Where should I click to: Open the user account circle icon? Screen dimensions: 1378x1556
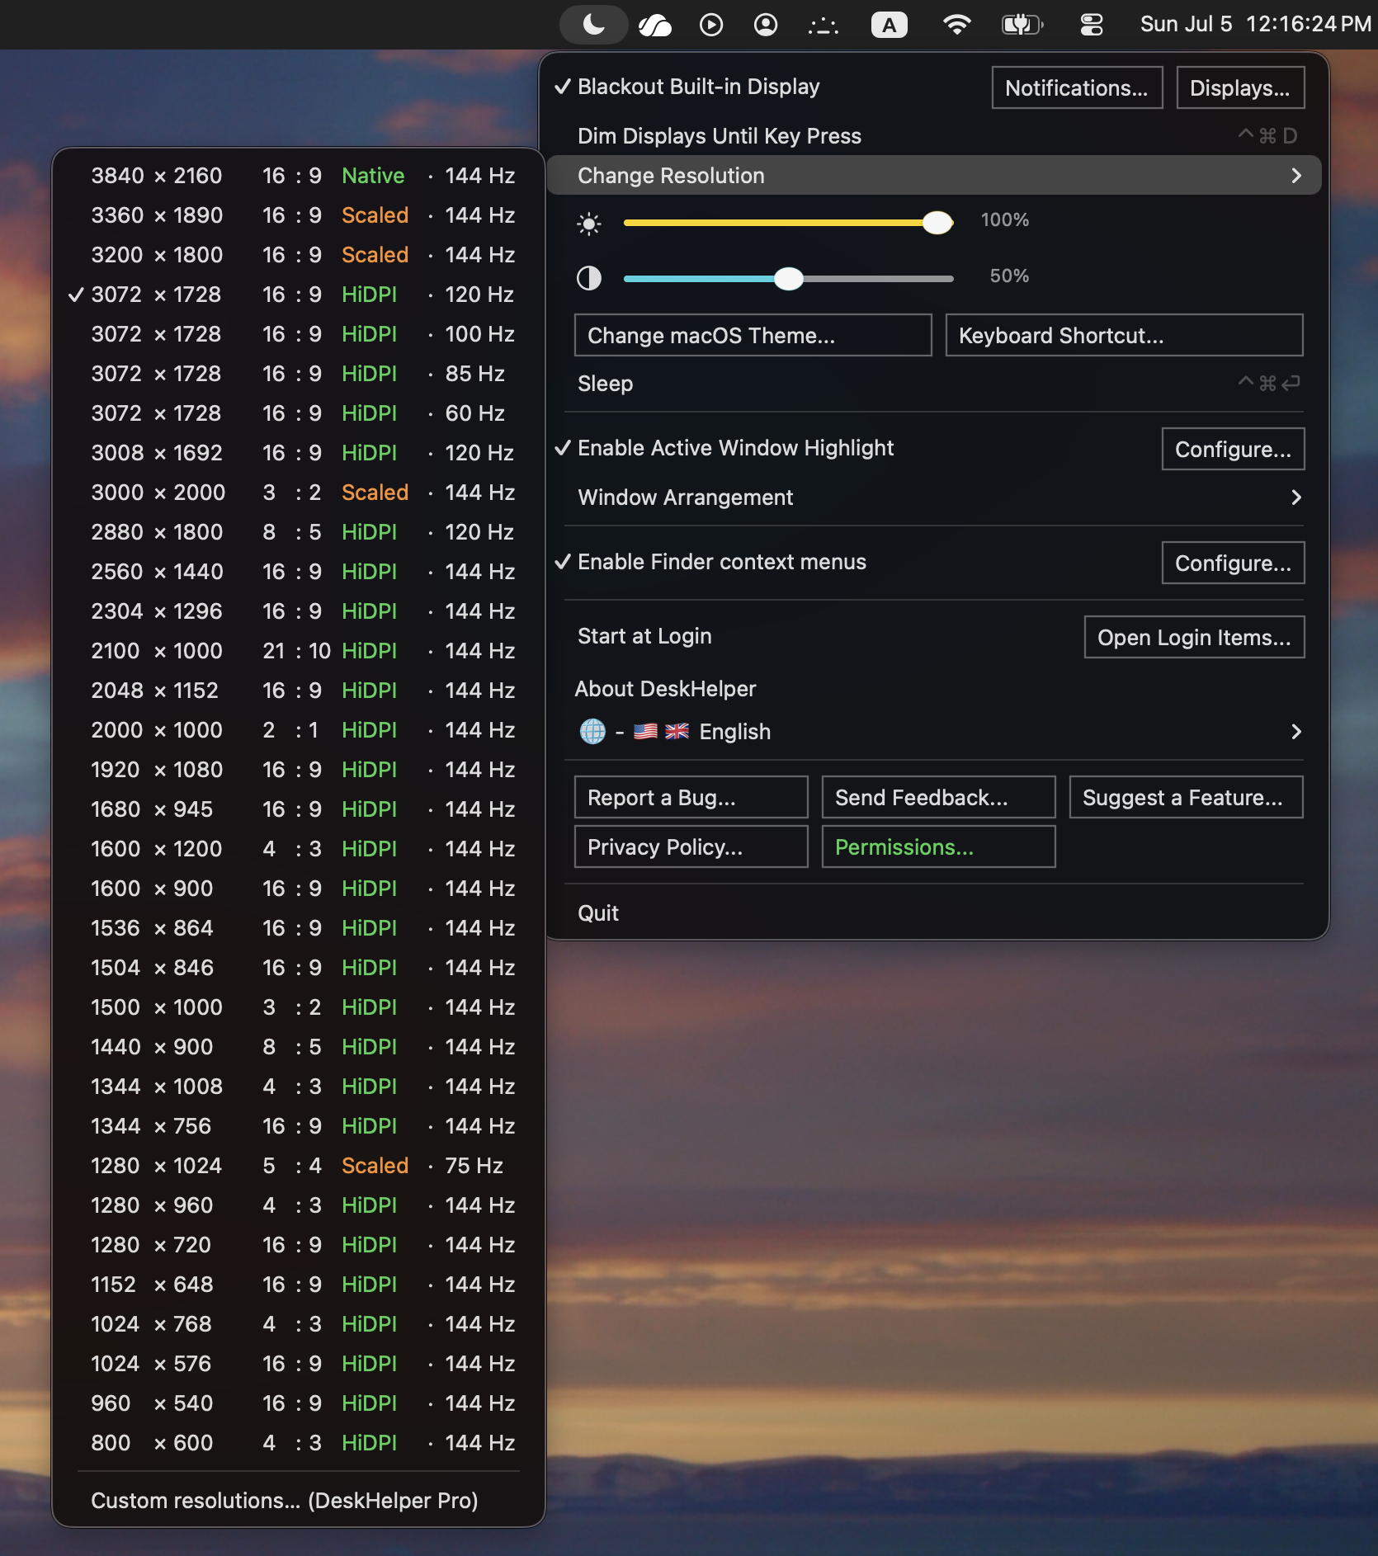766,25
